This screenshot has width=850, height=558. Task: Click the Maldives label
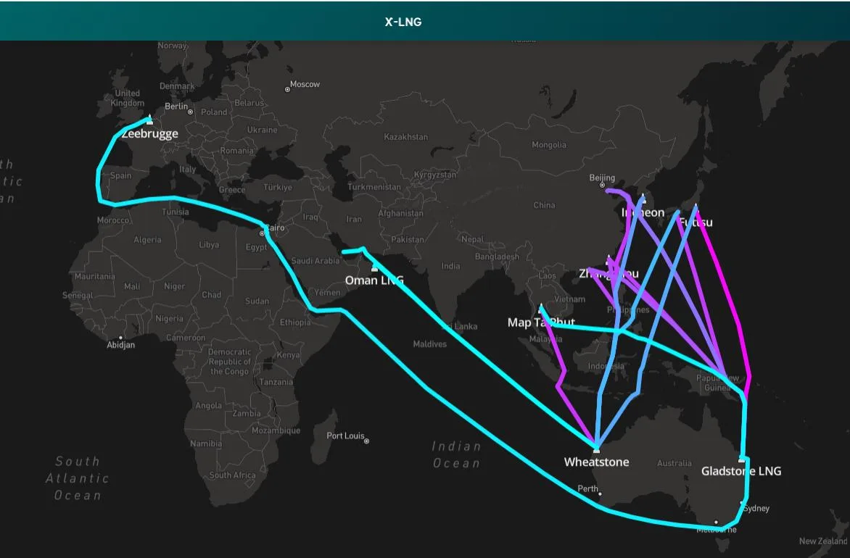tap(430, 344)
